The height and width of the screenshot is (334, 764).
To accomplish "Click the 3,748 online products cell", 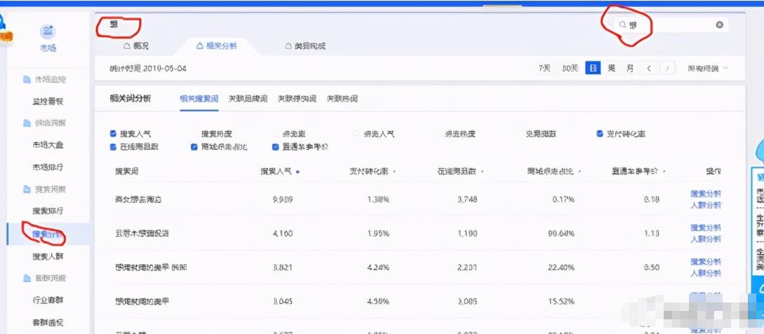I will [x=468, y=200].
